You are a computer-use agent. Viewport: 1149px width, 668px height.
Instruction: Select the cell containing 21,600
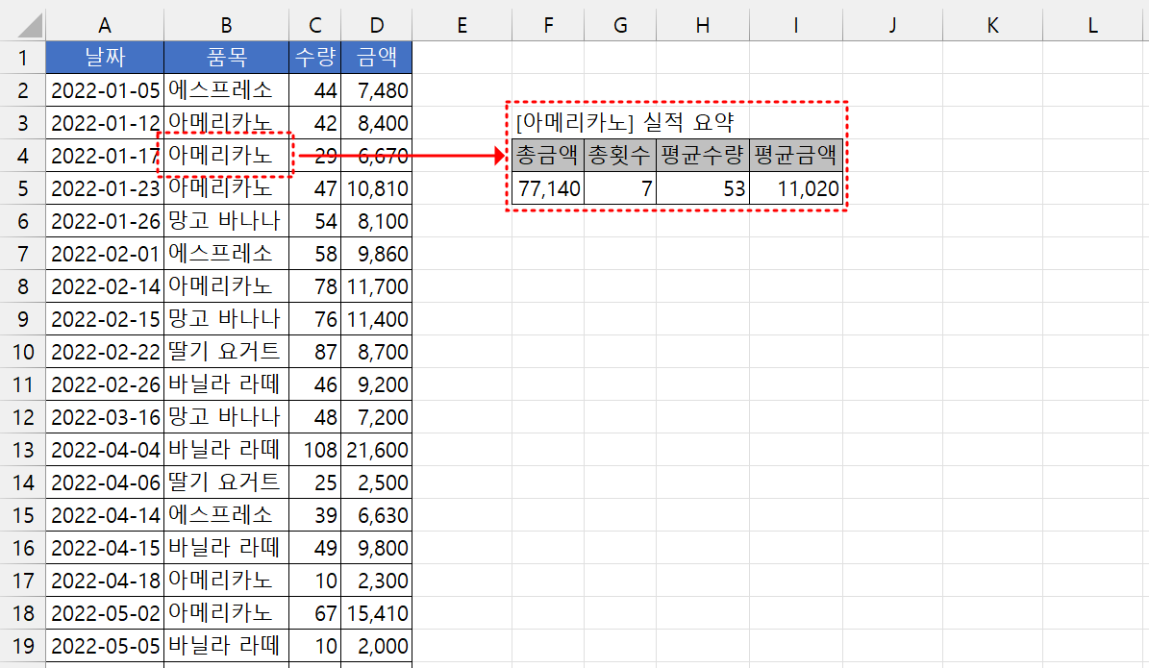click(377, 450)
